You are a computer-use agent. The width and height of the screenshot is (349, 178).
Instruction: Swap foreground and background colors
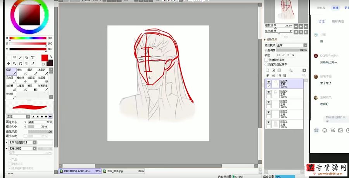coord(51,56)
